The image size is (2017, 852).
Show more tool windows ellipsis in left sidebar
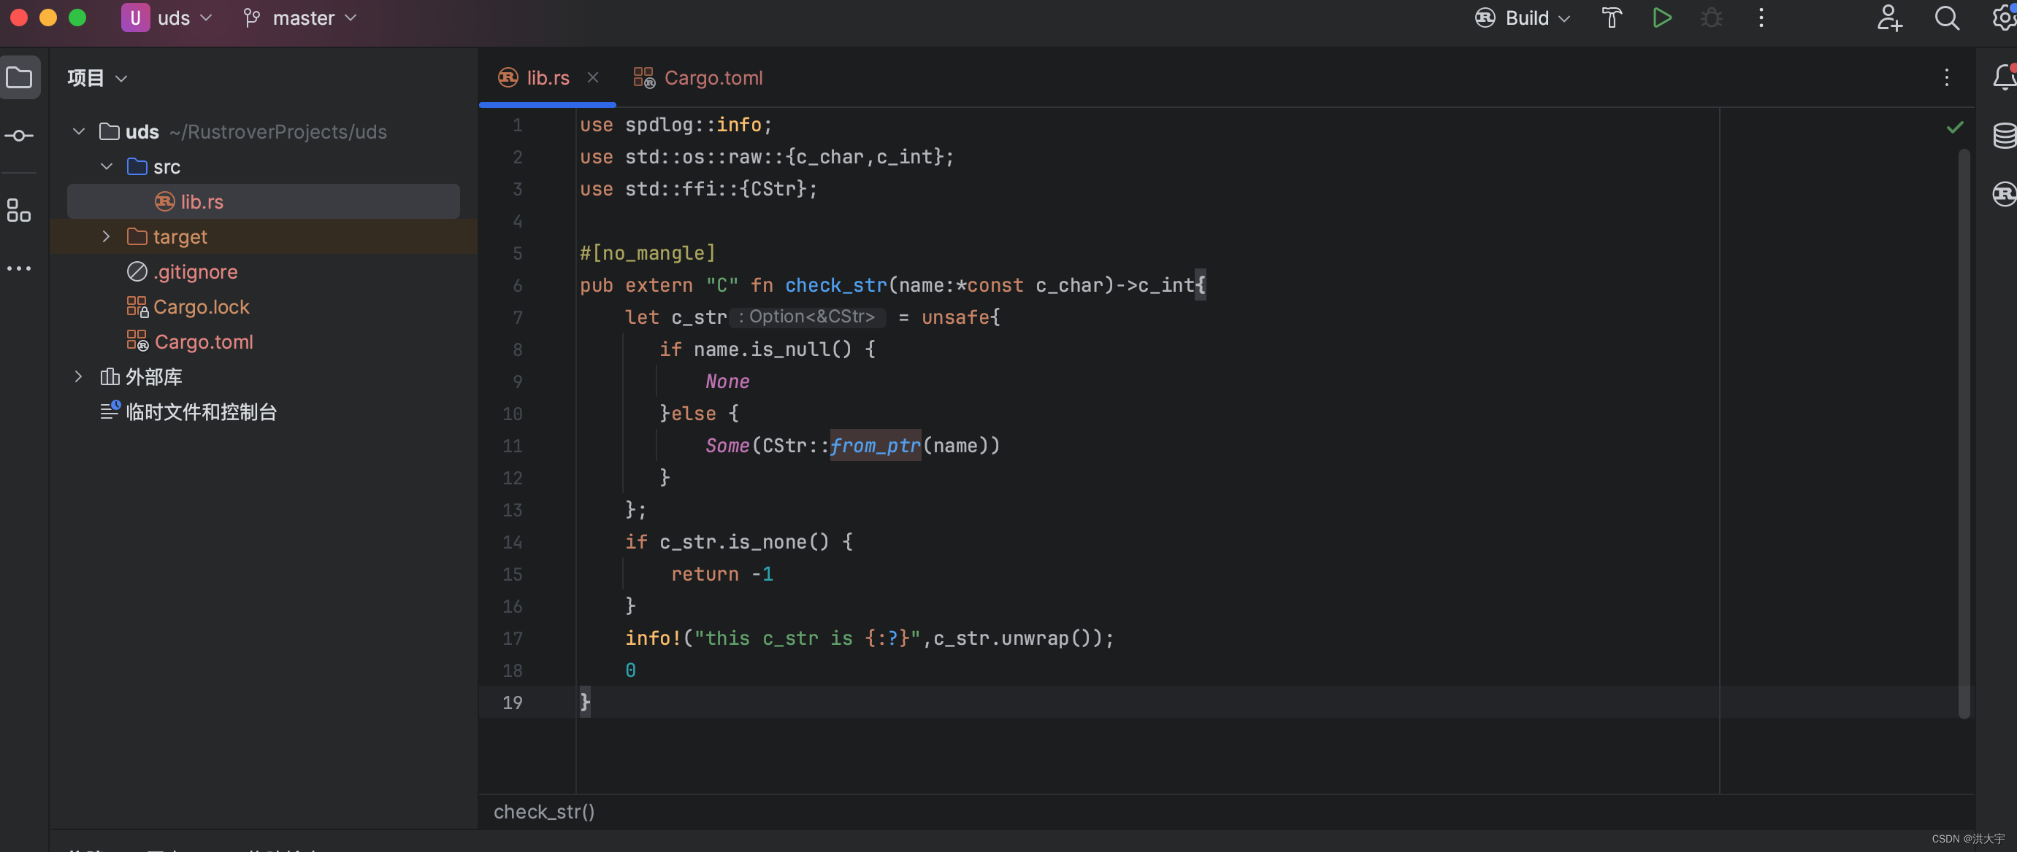pyautogui.click(x=20, y=268)
